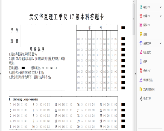Mark bubble [D] for question 16

pos(93,105)
